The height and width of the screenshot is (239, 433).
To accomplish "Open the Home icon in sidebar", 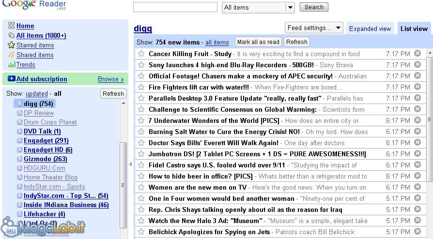I will coord(11,26).
